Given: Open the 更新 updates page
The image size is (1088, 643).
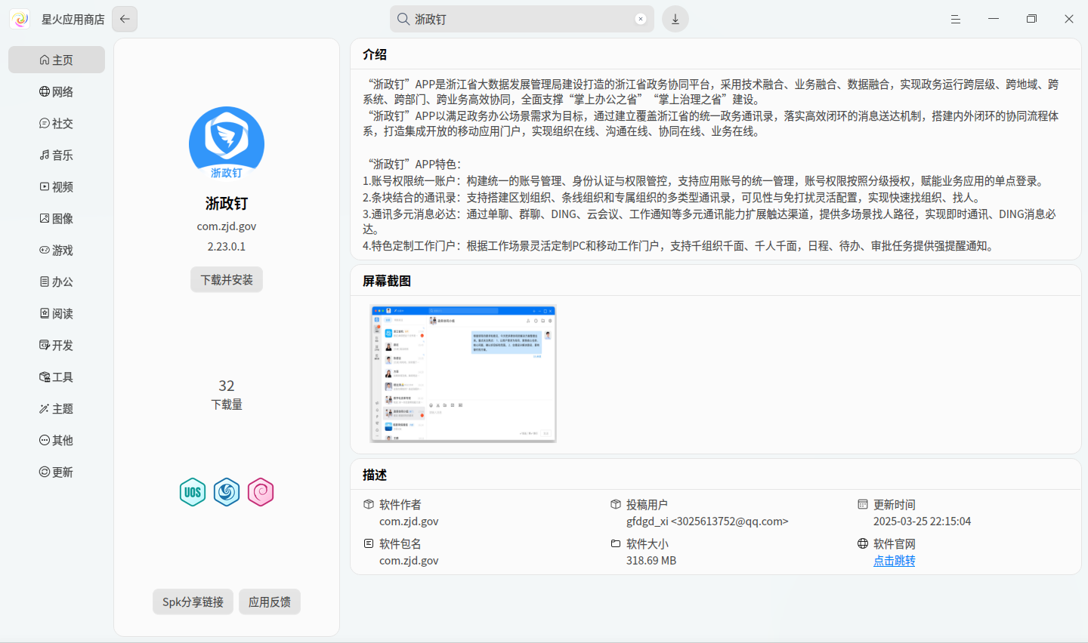Looking at the screenshot, I should (x=57, y=472).
